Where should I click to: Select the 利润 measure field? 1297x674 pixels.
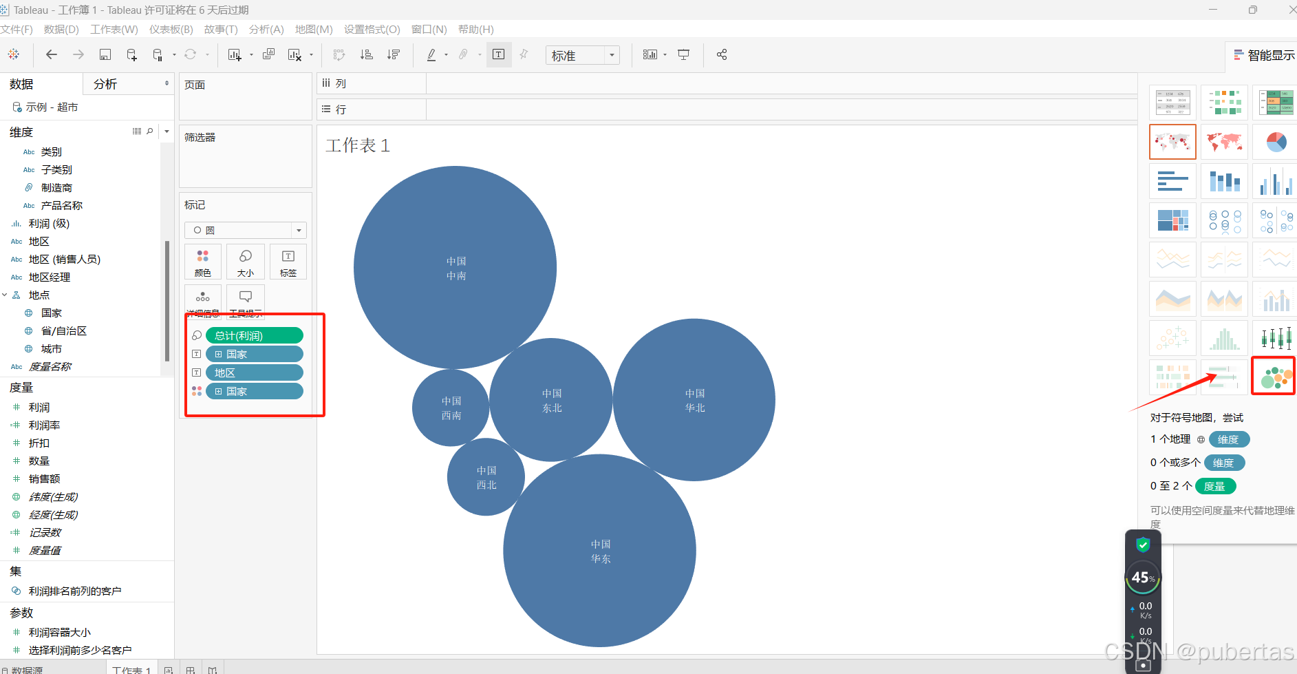point(39,408)
